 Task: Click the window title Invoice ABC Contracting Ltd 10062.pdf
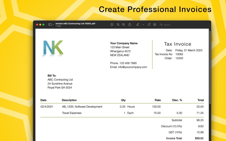[75, 23]
